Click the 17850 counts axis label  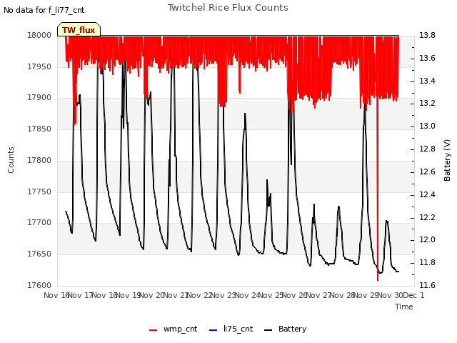39,129
